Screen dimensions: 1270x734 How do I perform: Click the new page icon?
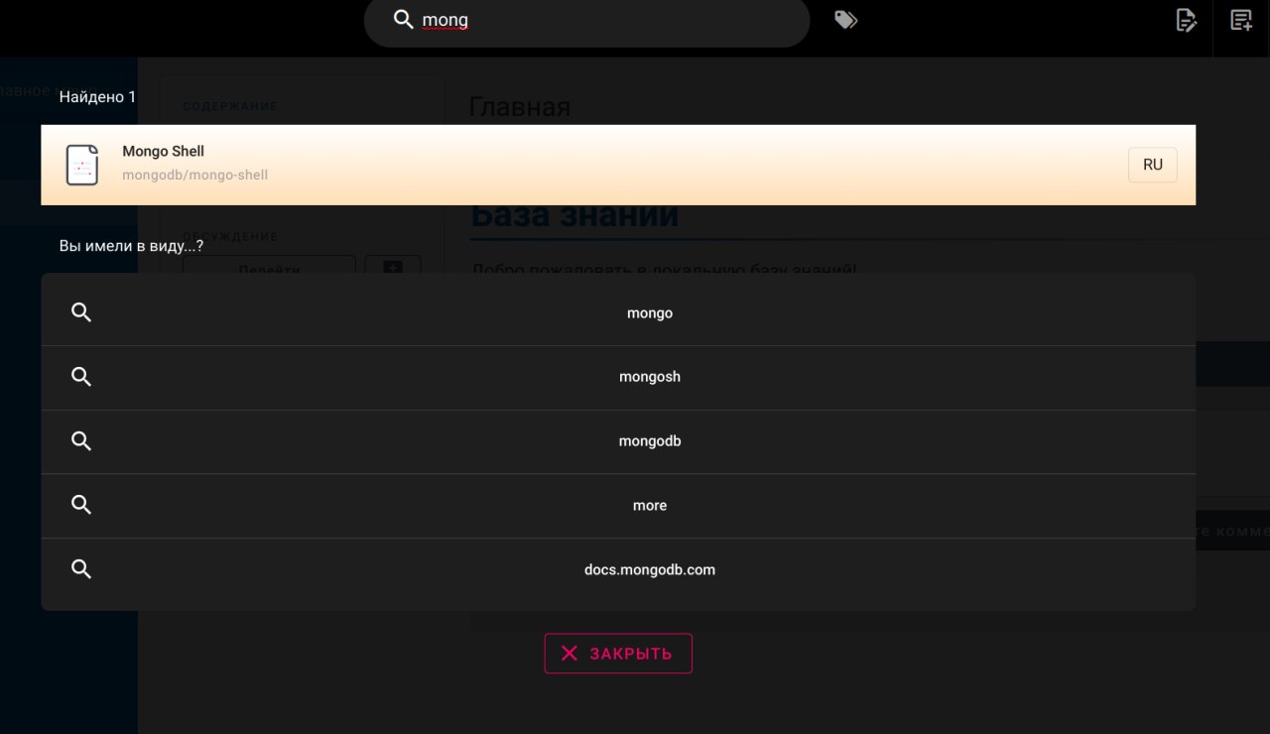pyautogui.click(x=1241, y=20)
